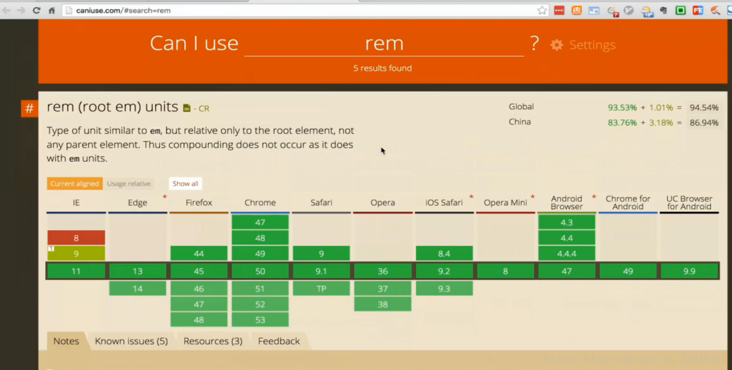Click the Android Browser 4.4.4 cell

tap(567, 253)
